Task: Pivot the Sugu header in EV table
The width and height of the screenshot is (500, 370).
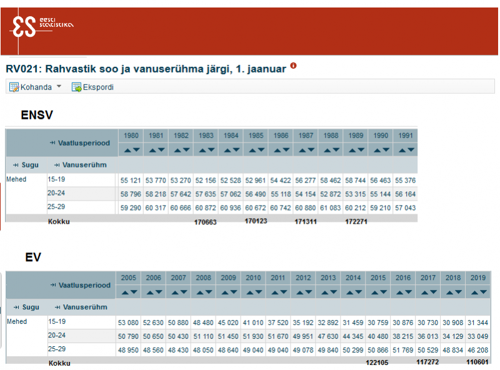Action: tap(16, 307)
